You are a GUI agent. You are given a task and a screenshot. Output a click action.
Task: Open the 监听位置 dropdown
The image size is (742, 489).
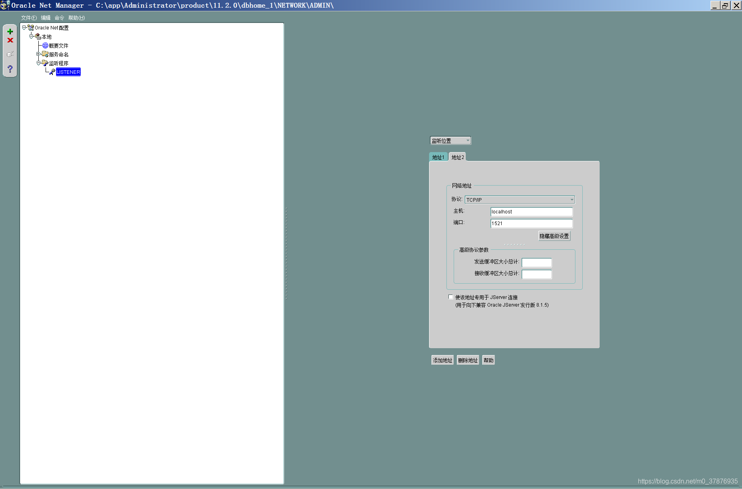[x=450, y=140]
